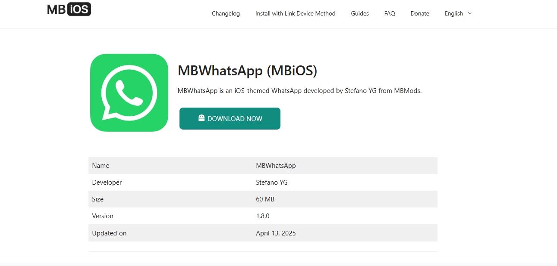This screenshot has height=266, width=557.
Task: Click the green WhatsApp app icon
Action: pyautogui.click(x=129, y=93)
